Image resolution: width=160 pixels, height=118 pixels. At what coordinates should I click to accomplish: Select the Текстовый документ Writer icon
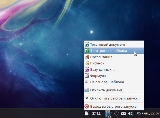(87, 45)
